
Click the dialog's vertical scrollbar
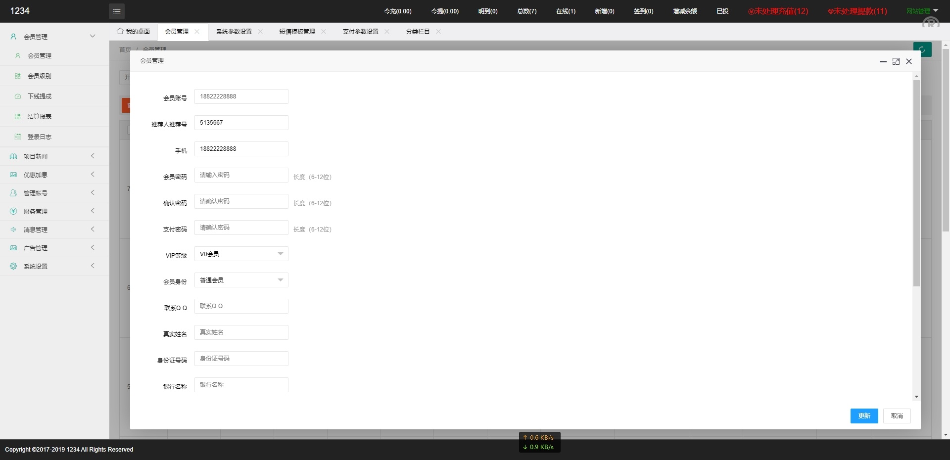916,183
